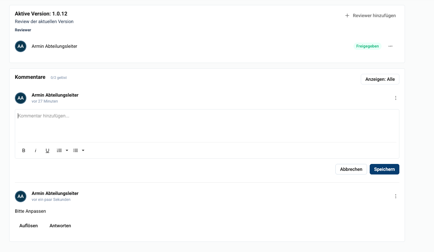Image resolution: width=434 pixels, height=252 pixels.
Task: Open kebab menu of 'Bitte Anpassen' comment
Action: tap(396, 196)
